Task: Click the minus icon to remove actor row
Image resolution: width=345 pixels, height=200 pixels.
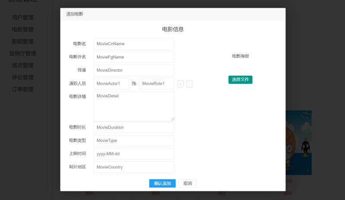Action: (189, 84)
